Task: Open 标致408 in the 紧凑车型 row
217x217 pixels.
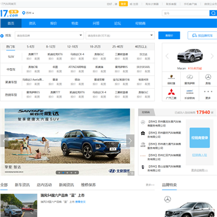Action: click(143, 80)
